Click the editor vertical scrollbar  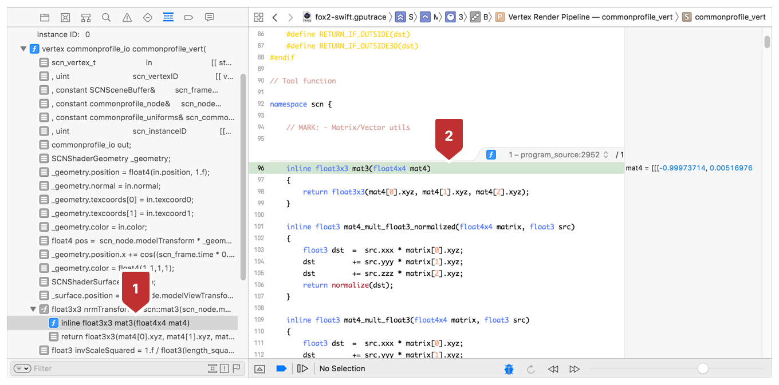[x=767, y=42]
